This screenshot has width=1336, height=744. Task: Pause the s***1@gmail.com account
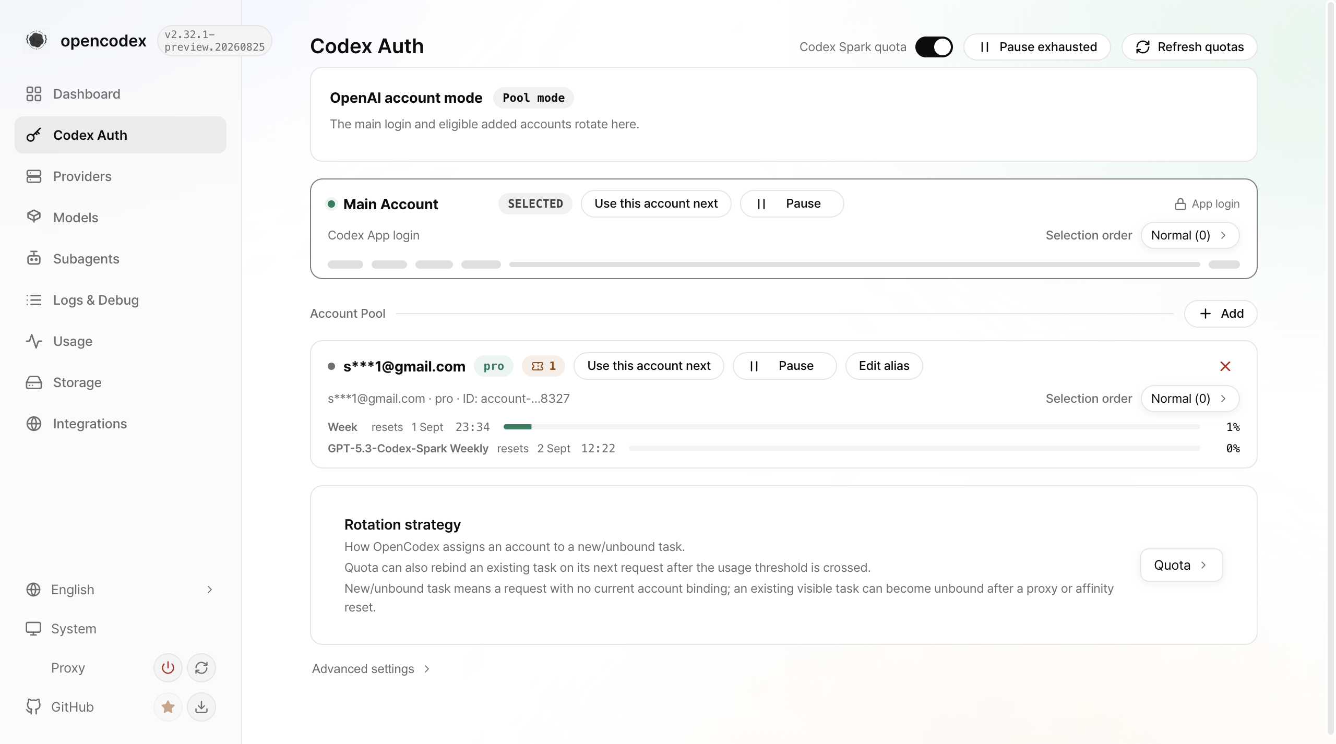click(784, 366)
